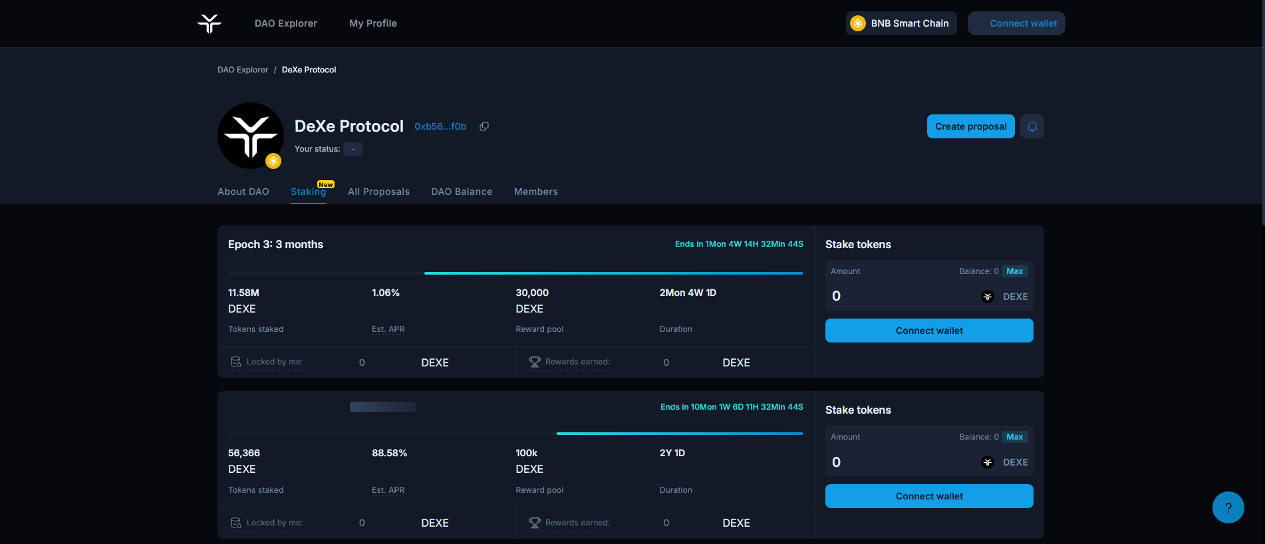Click 'Ends in 1Mon 4W 14H' countdown
Viewport: 1265px width, 544px height.
(x=739, y=244)
